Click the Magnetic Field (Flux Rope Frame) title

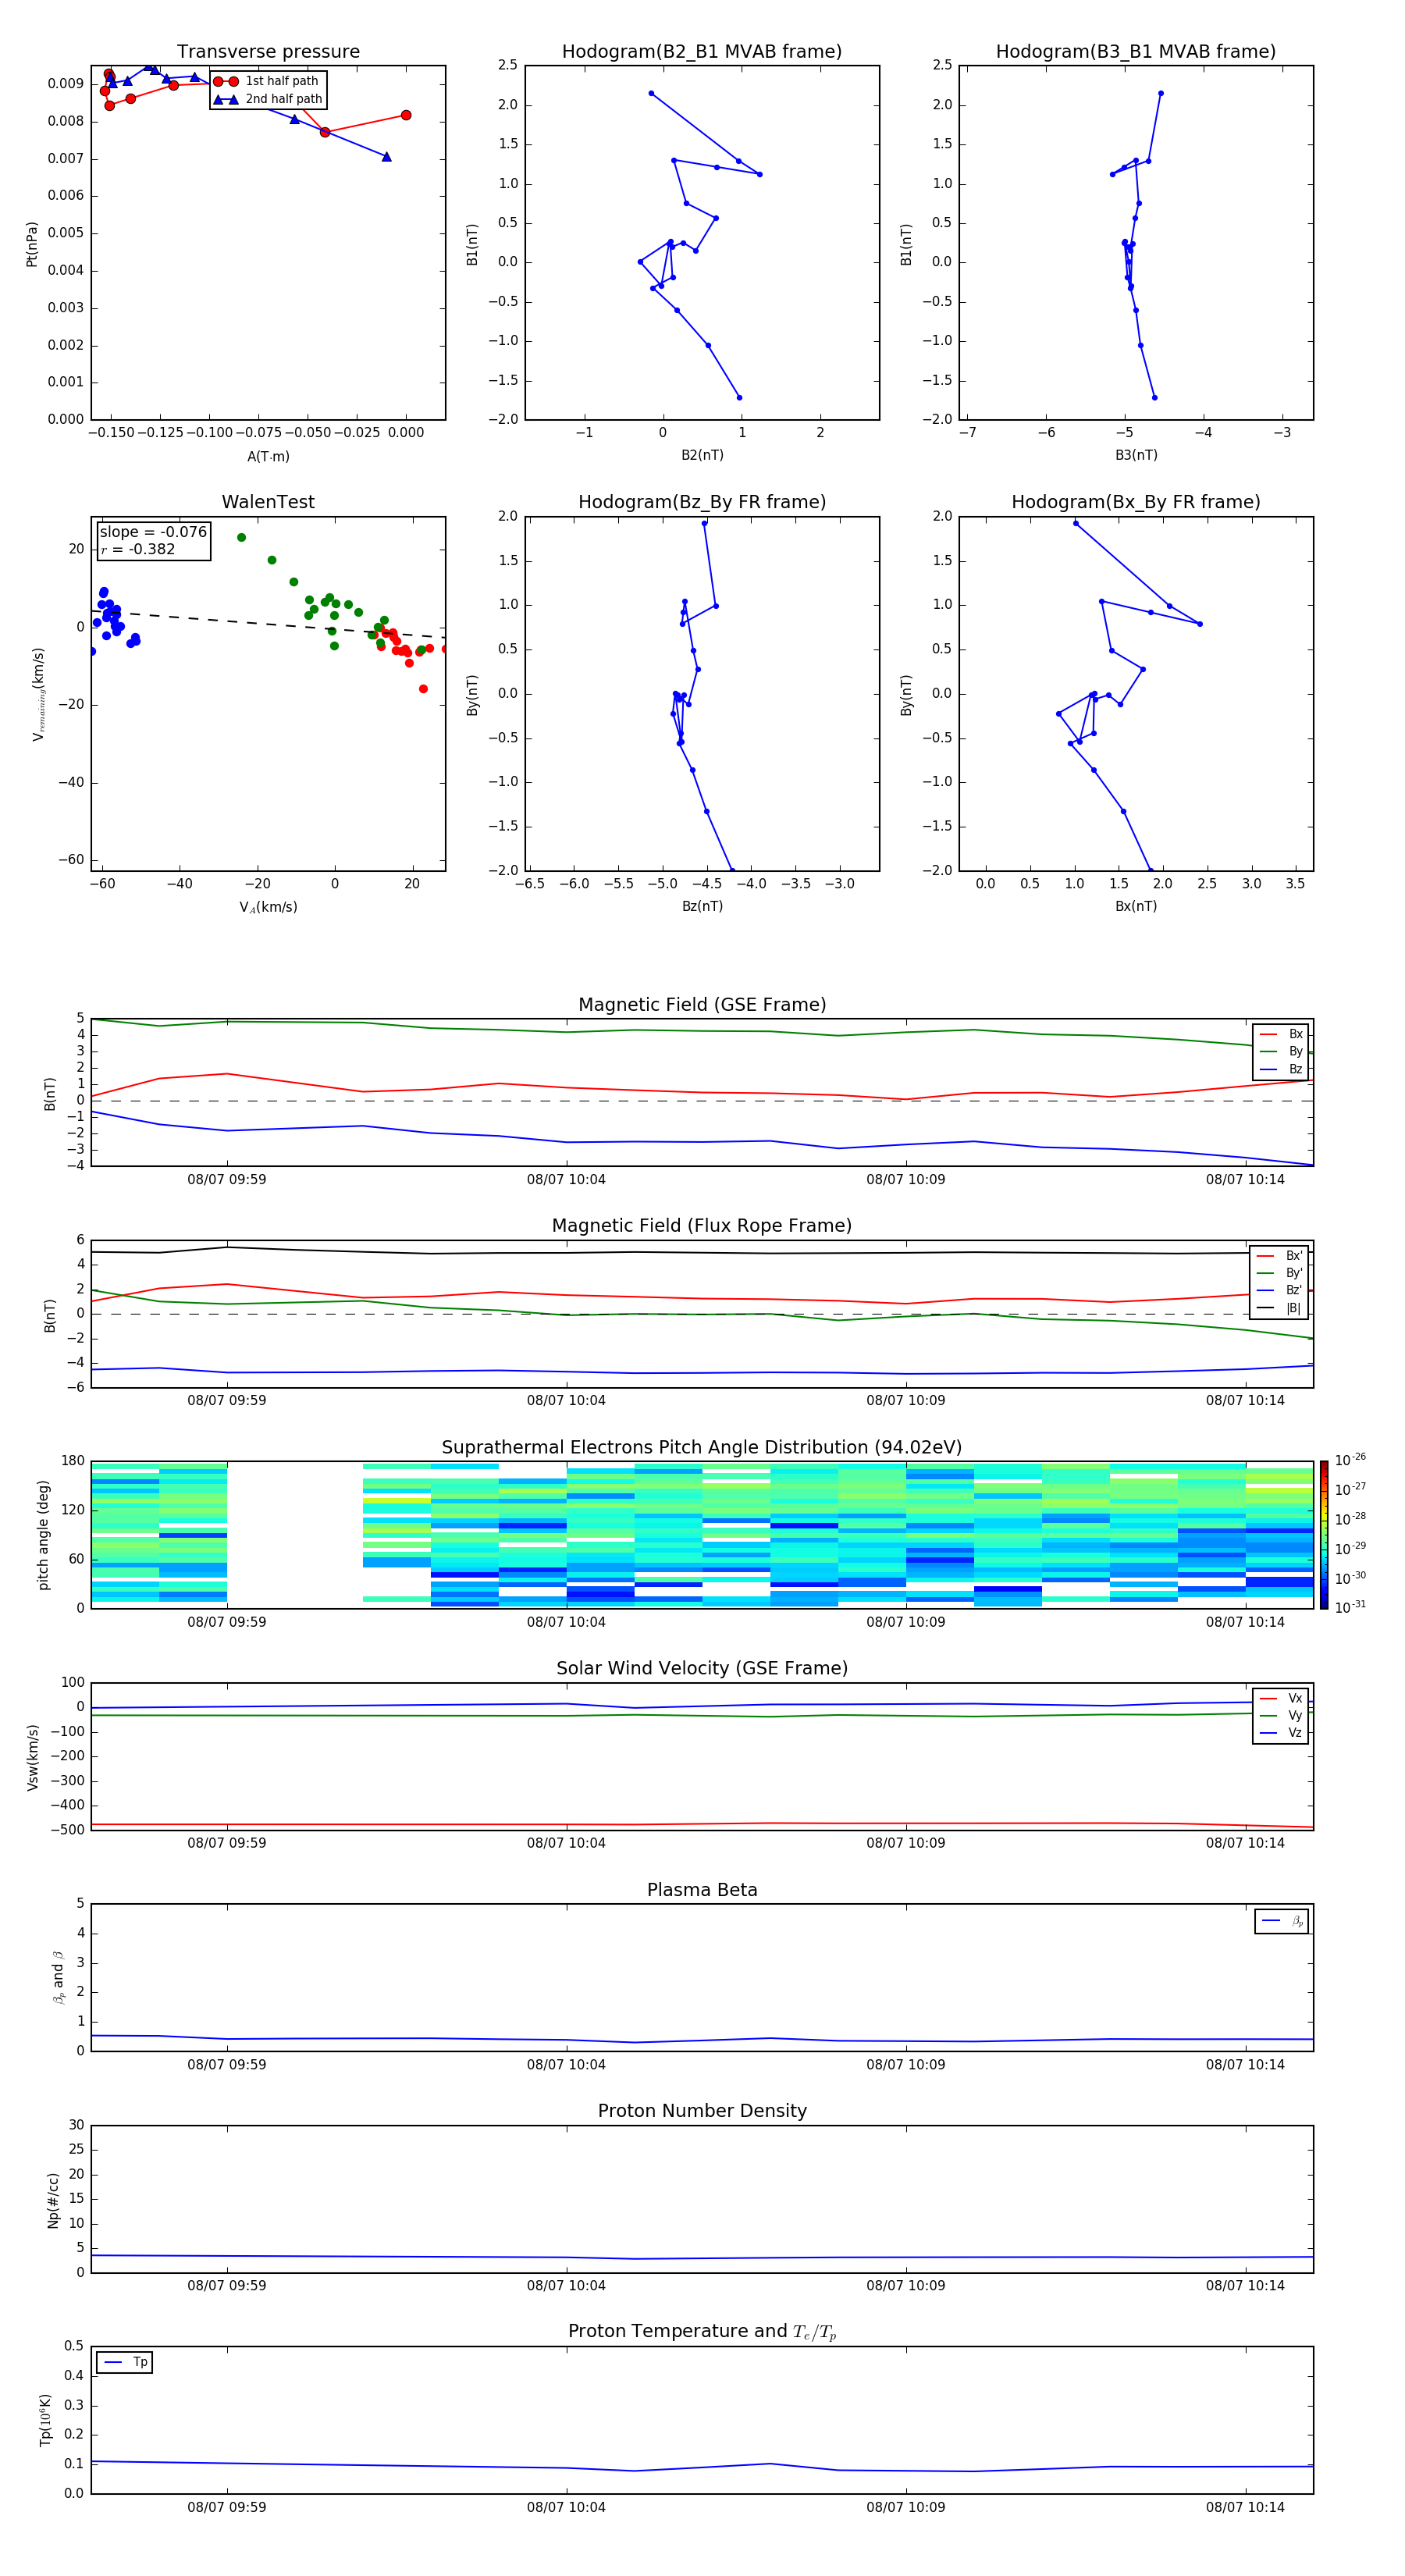pos(702,1226)
